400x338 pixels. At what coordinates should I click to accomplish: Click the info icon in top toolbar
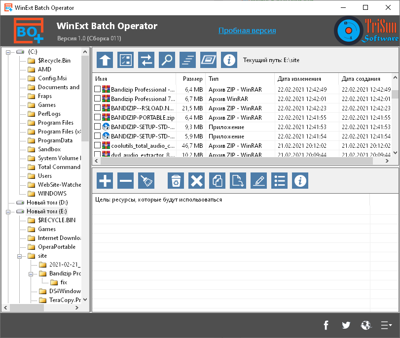tap(229, 60)
